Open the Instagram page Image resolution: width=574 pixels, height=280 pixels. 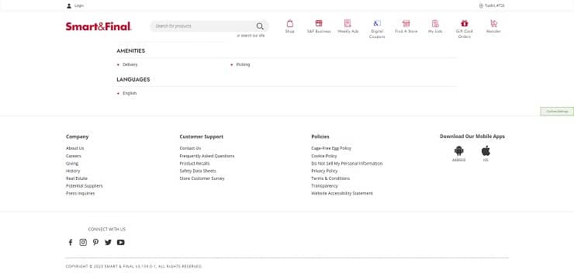click(83, 242)
